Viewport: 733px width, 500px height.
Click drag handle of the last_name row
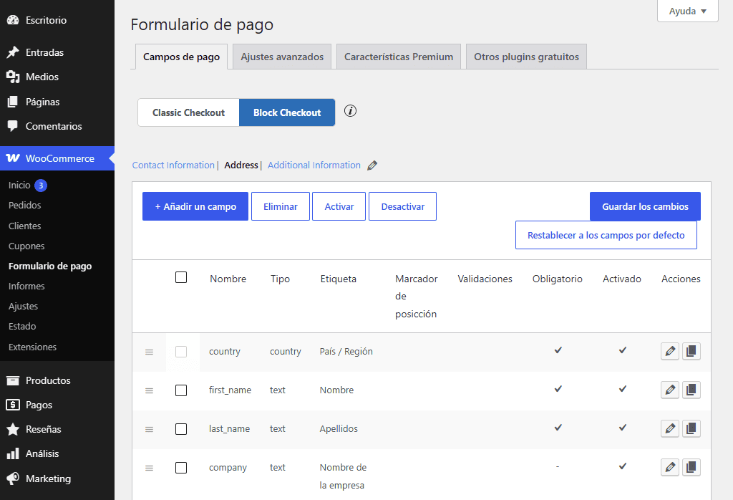coord(149,429)
